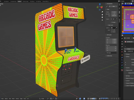This screenshot has width=134, height=100.
Task: Click the Focal Length value field
Action: click(x=114, y=12)
